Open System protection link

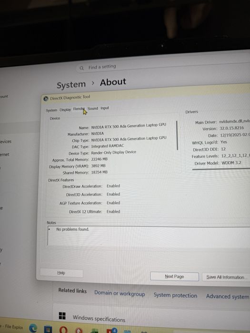175,295
